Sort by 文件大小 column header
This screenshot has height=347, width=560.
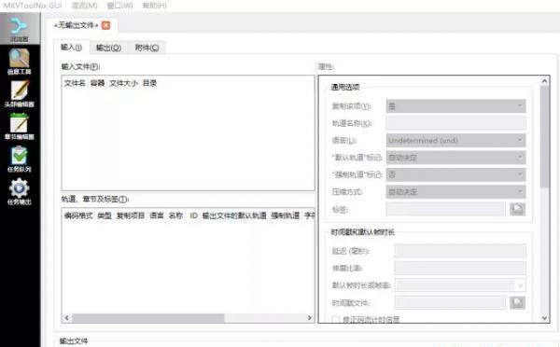[123, 83]
